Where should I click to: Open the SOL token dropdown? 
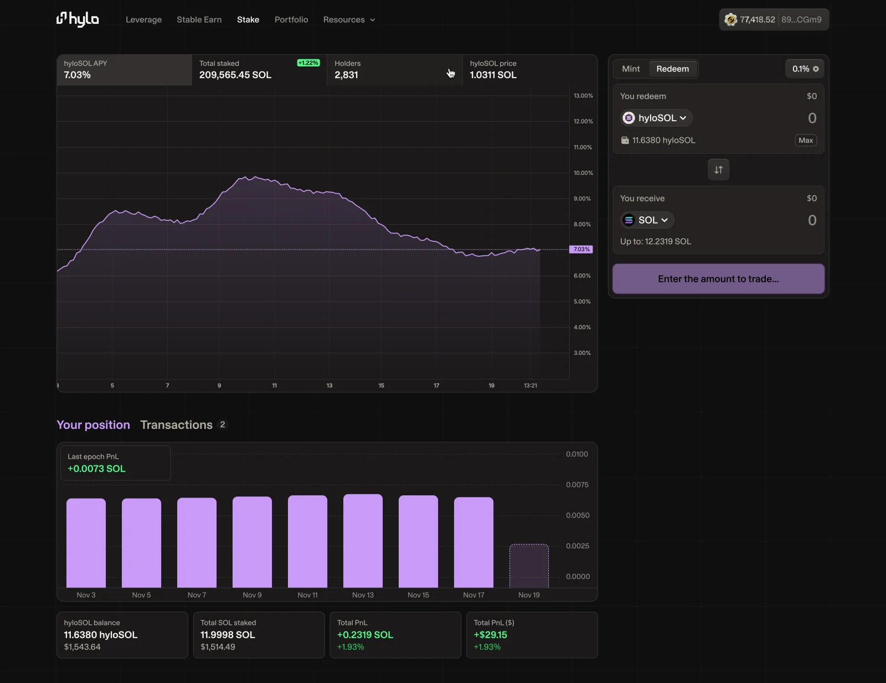(647, 220)
